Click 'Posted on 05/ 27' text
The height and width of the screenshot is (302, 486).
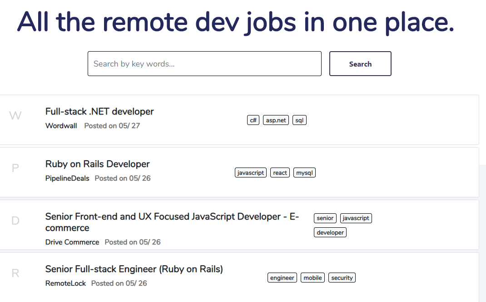coord(112,126)
